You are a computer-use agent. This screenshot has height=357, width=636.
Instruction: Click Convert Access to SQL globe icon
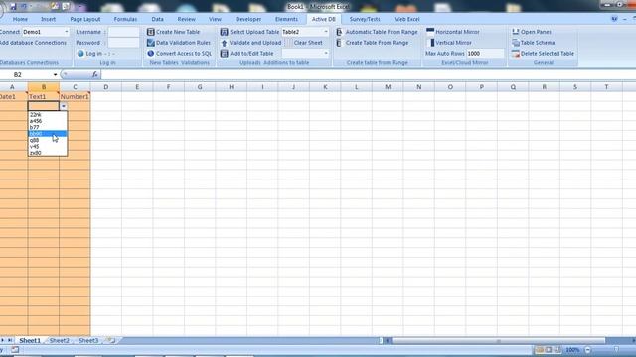tap(150, 53)
